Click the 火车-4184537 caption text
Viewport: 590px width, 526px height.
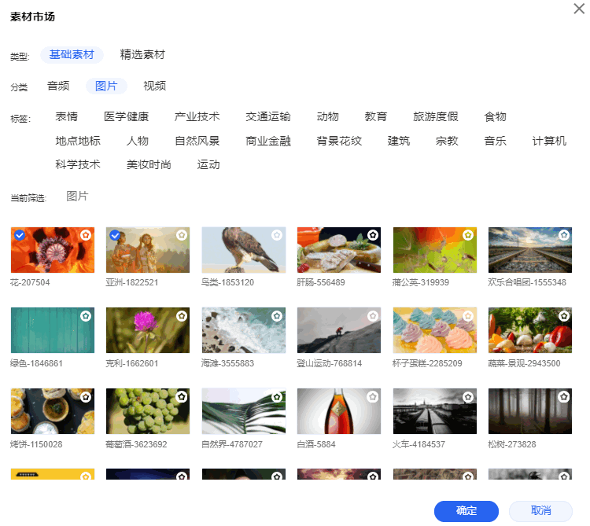pos(419,444)
